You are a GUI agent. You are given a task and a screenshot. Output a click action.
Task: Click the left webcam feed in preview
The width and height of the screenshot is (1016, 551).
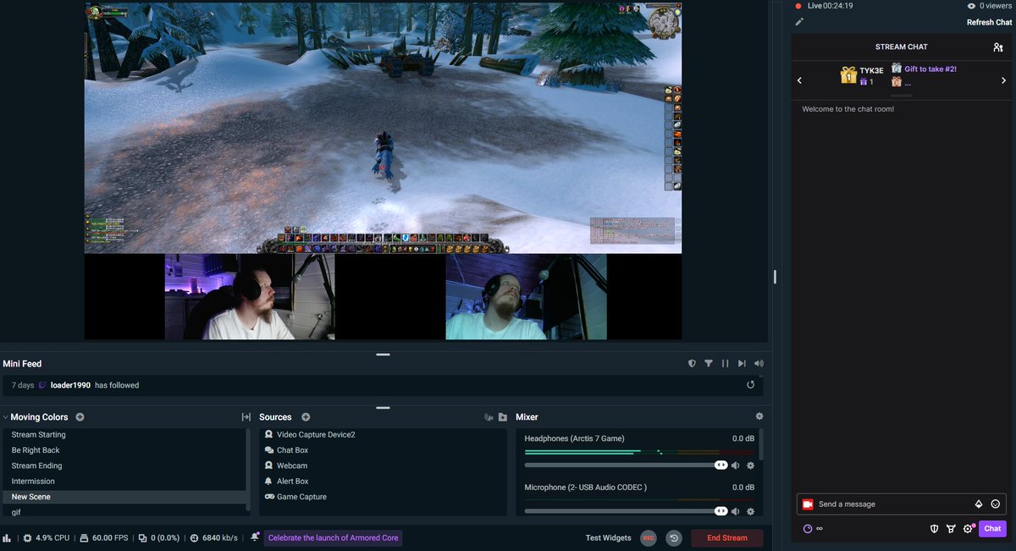pos(250,296)
